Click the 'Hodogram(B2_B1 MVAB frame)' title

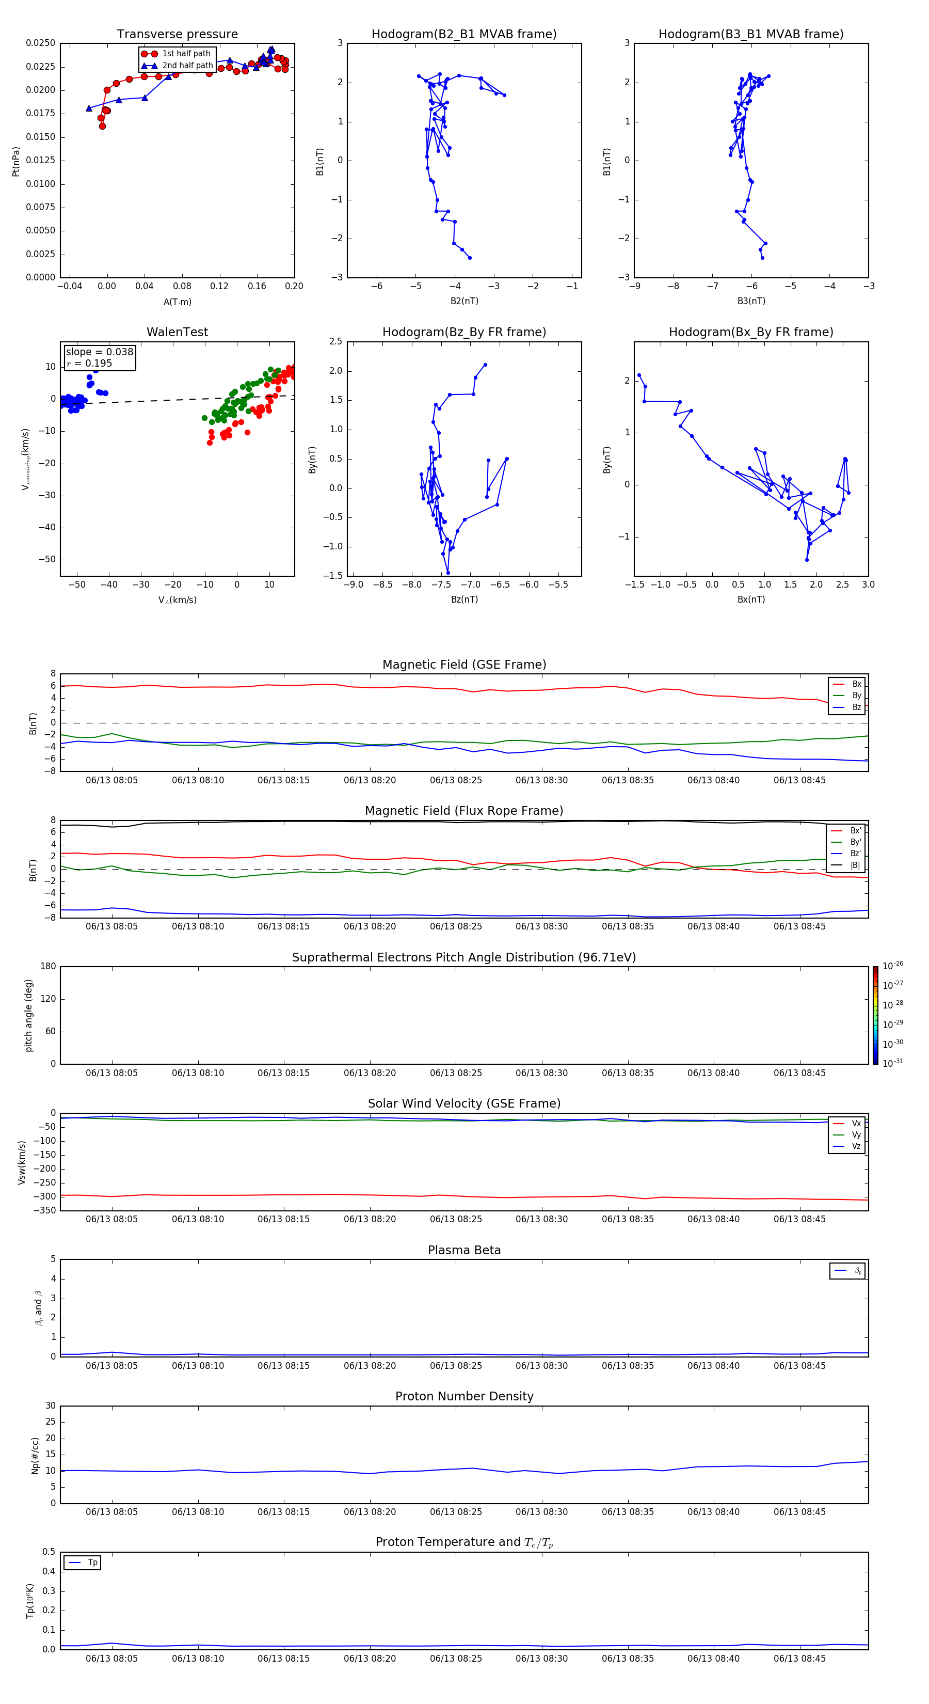464,35
